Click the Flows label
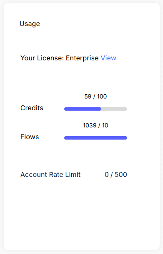 pyautogui.click(x=30, y=137)
